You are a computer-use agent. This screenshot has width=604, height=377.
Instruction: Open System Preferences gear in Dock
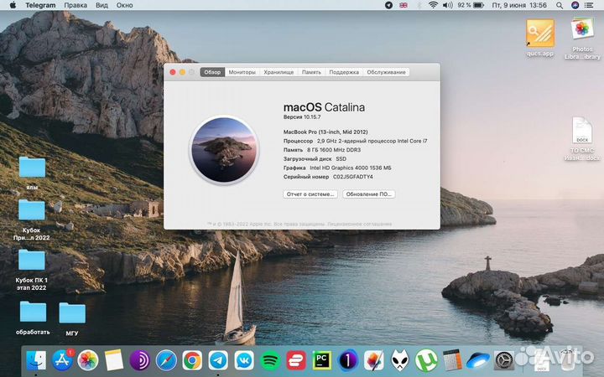(x=504, y=360)
